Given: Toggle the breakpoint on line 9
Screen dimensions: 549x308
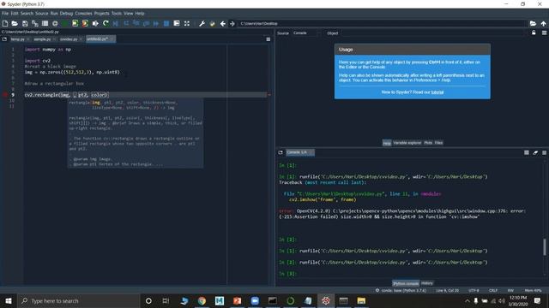Looking at the screenshot, I should (x=5, y=95).
